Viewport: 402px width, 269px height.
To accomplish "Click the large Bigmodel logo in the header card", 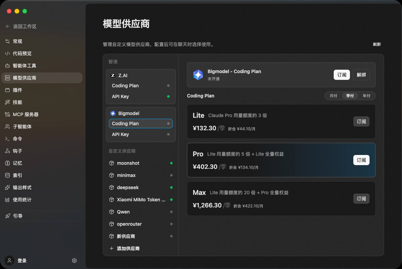I will (198, 75).
